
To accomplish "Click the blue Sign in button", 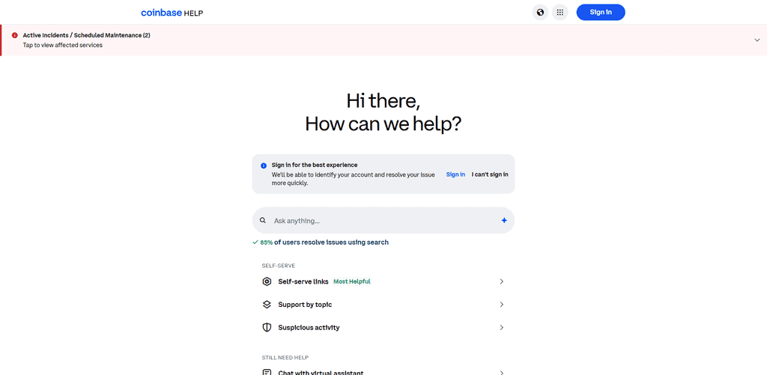I will coord(601,12).
